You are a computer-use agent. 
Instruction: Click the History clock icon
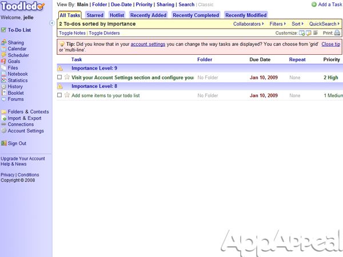[3, 87]
